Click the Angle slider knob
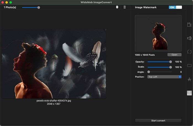Viewport: 193px width, 126px height. coord(149,72)
